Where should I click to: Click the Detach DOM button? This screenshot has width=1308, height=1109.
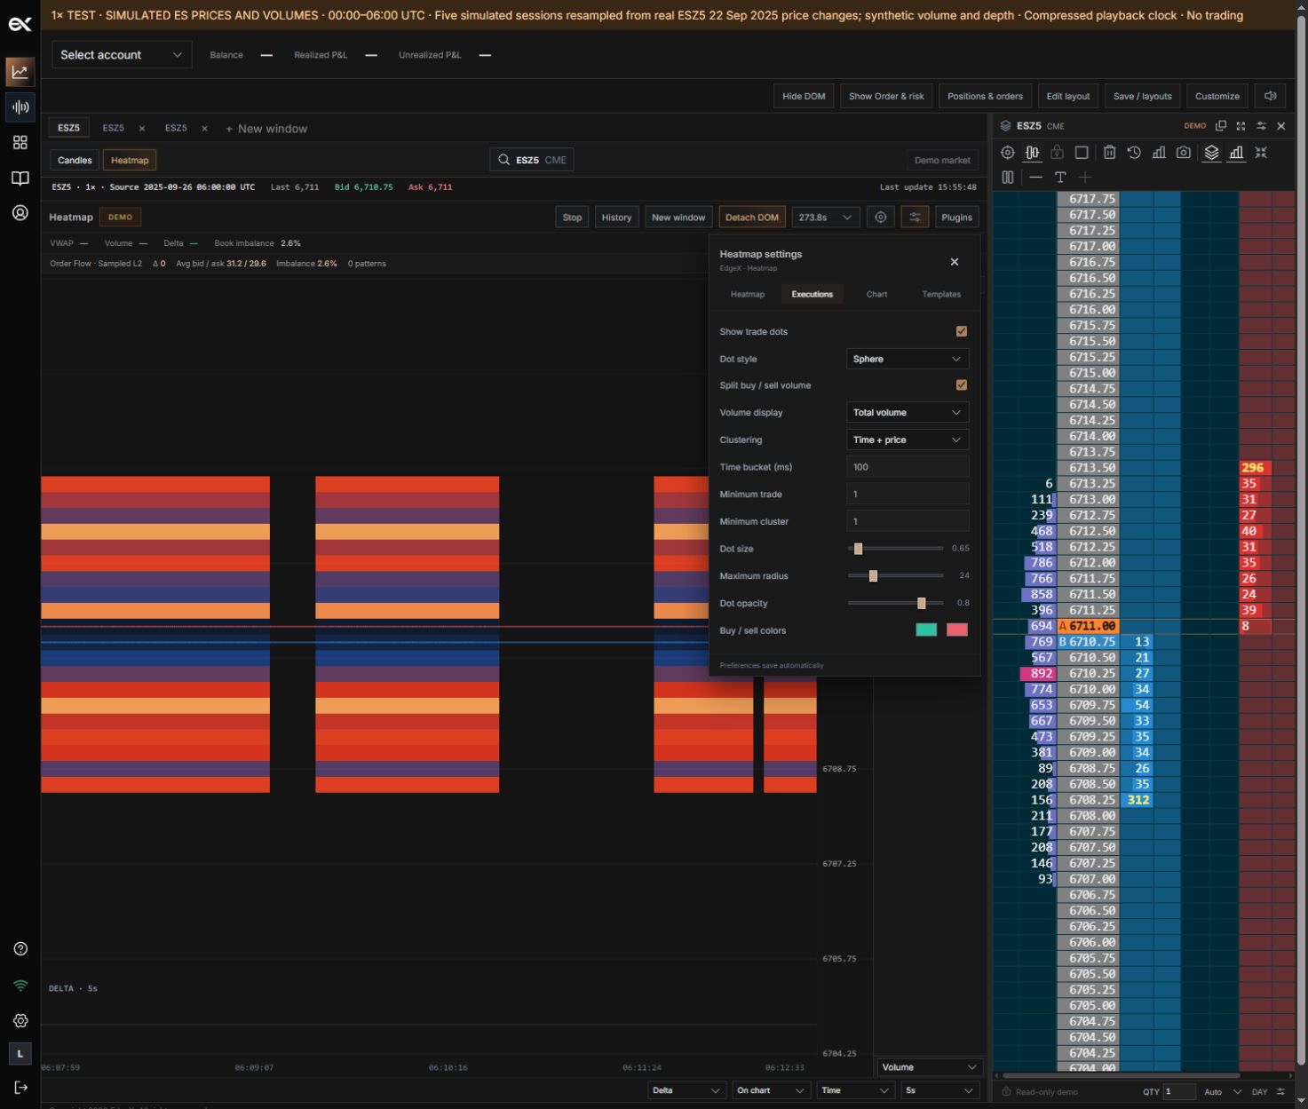pos(752,218)
